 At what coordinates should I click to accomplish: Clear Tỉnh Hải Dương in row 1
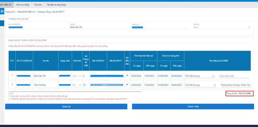tap(213, 76)
